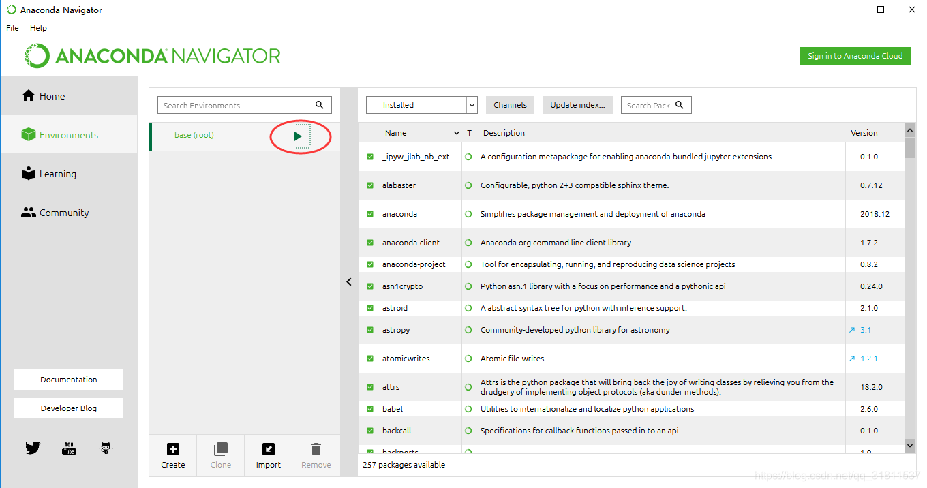The height and width of the screenshot is (488, 927).
Task: Click the type status circle for attrs
Action: pos(468,387)
